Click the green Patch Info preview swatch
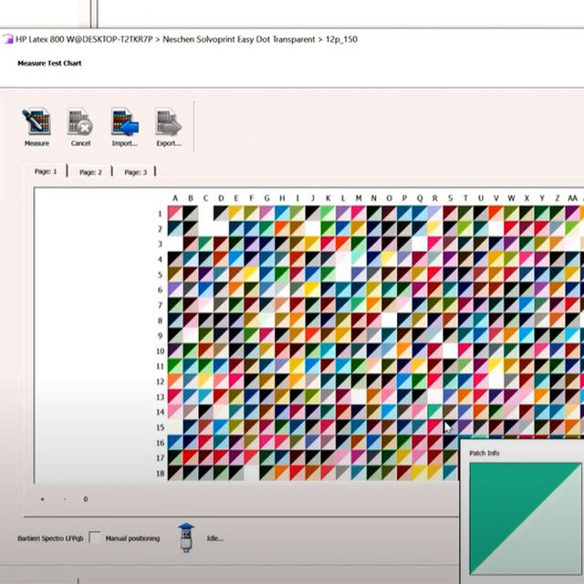584x584 pixels. pyautogui.click(x=526, y=518)
